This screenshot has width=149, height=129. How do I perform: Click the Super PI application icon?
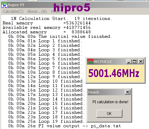[x=4, y=5]
